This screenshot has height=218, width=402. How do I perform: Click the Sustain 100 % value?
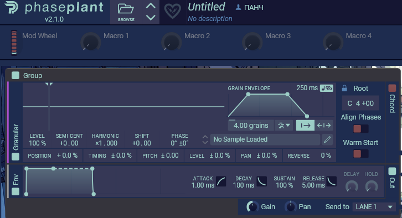[284, 185]
